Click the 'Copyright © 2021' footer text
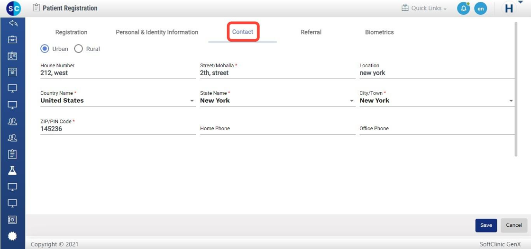Viewport: 531px width, 249px height. [x=55, y=244]
